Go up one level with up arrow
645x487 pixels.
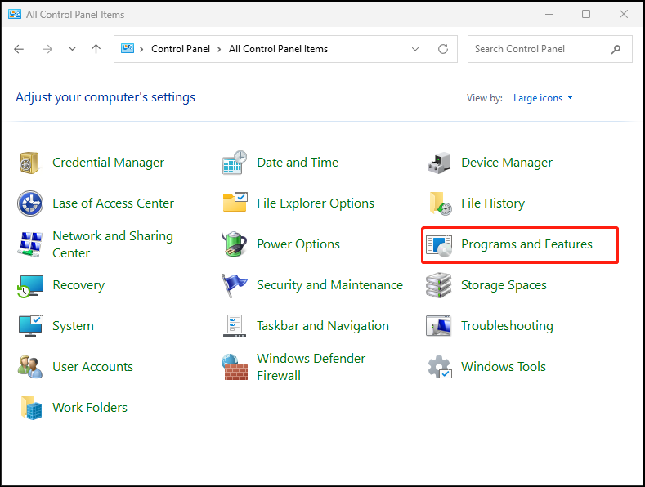point(96,49)
